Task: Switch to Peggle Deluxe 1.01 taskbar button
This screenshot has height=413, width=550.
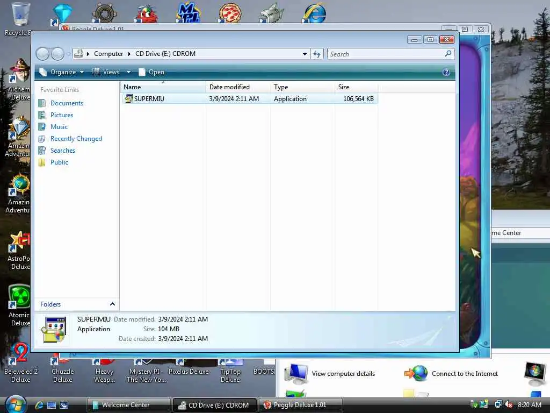Action: point(301,405)
